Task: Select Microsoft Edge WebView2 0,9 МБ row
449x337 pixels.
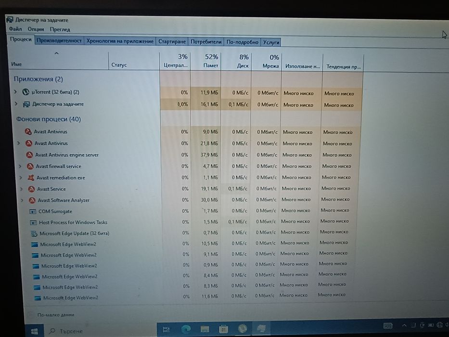Action: [x=190, y=265]
